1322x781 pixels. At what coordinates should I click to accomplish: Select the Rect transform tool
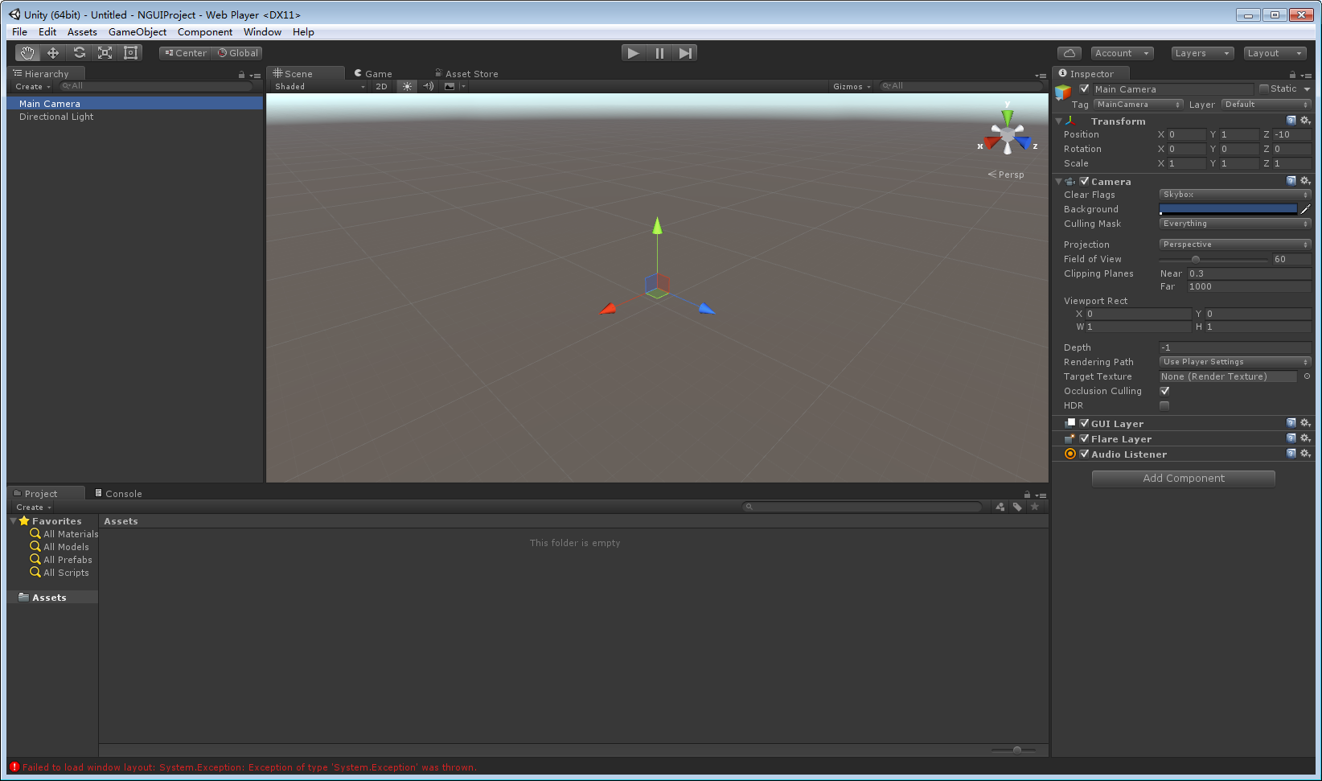[130, 53]
